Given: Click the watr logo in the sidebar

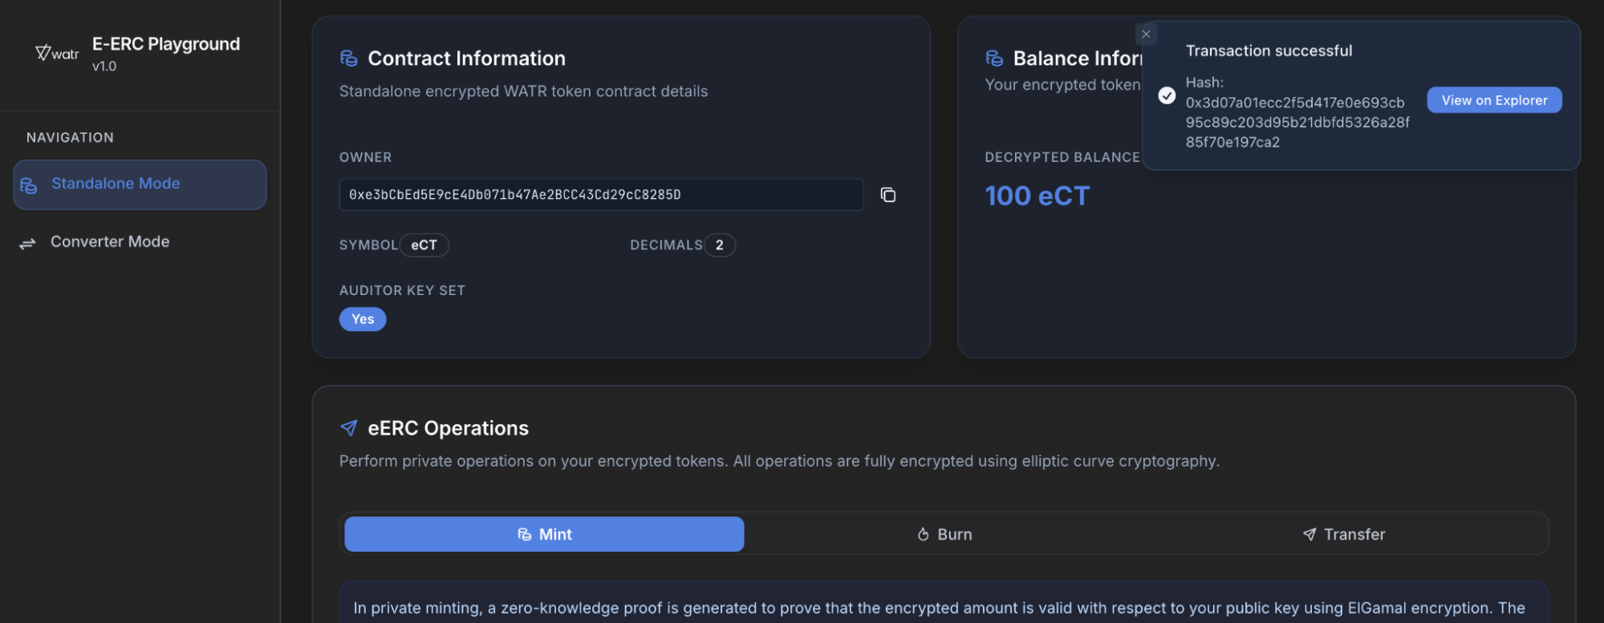Looking at the screenshot, I should pos(57,54).
